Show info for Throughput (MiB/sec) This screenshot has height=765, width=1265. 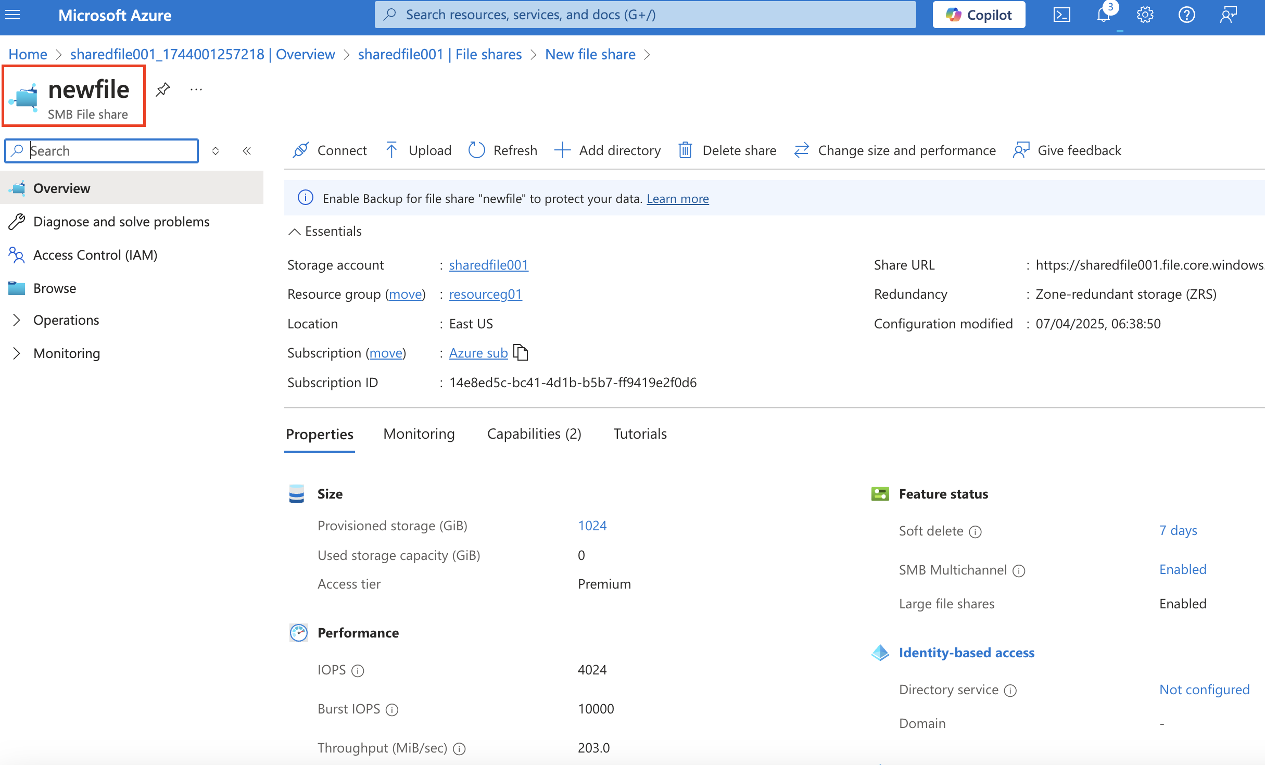click(x=459, y=749)
